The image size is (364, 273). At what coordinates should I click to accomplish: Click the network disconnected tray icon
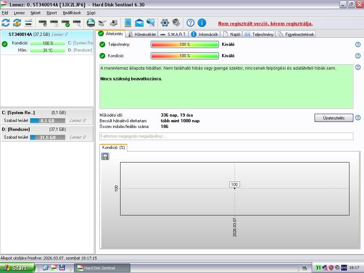(325, 268)
